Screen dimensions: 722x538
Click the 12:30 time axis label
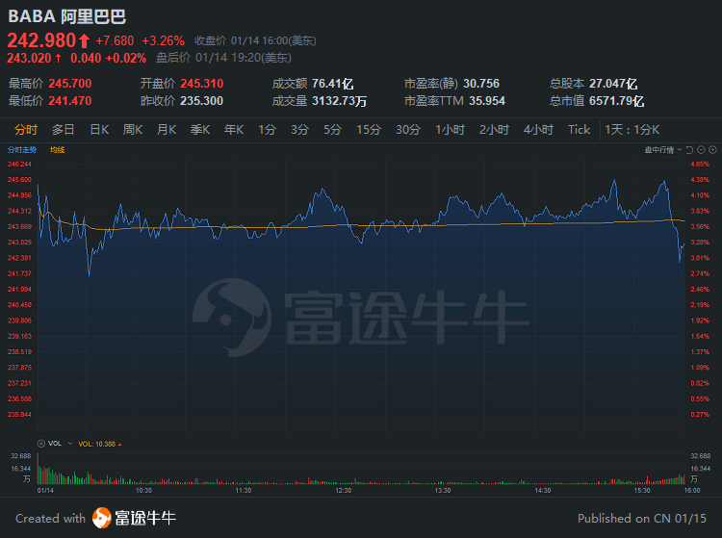click(x=343, y=491)
